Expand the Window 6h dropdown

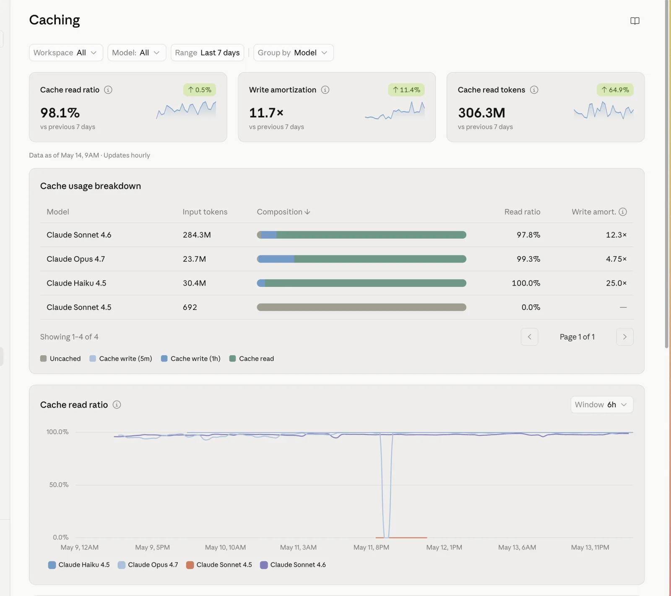[x=601, y=405]
